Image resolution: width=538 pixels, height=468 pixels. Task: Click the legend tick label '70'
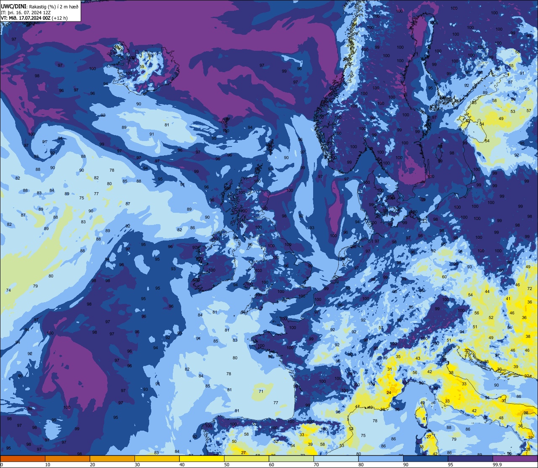(x=316, y=465)
